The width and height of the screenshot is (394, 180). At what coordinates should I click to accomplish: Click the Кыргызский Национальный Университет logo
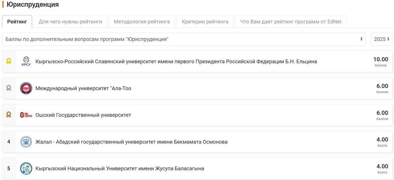point(26,168)
